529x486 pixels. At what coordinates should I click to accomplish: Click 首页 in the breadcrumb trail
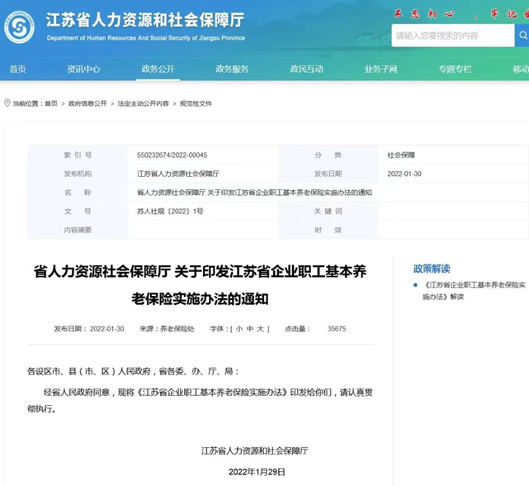[51, 103]
